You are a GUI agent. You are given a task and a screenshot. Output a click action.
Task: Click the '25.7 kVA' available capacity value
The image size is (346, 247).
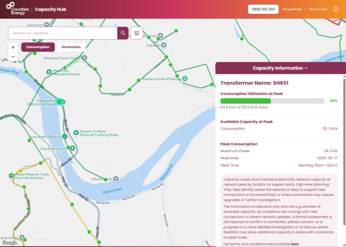coord(330,129)
